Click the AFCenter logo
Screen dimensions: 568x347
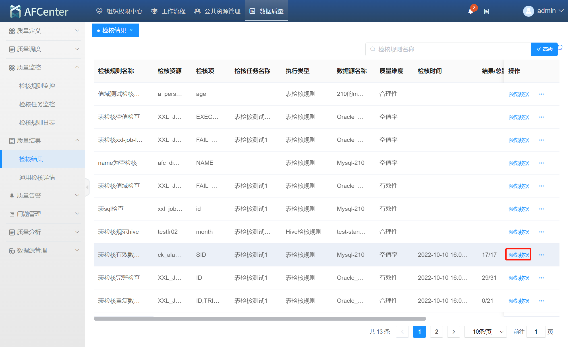(x=39, y=11)
